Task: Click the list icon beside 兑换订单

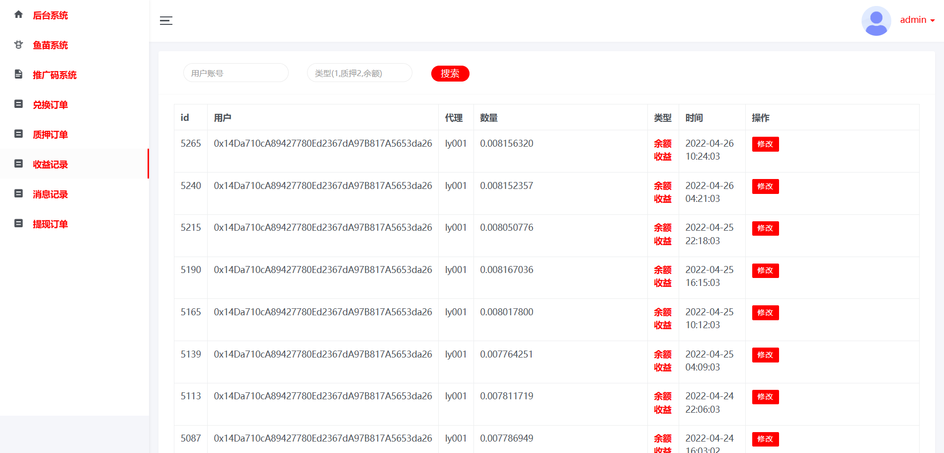Action: [18, 104]
